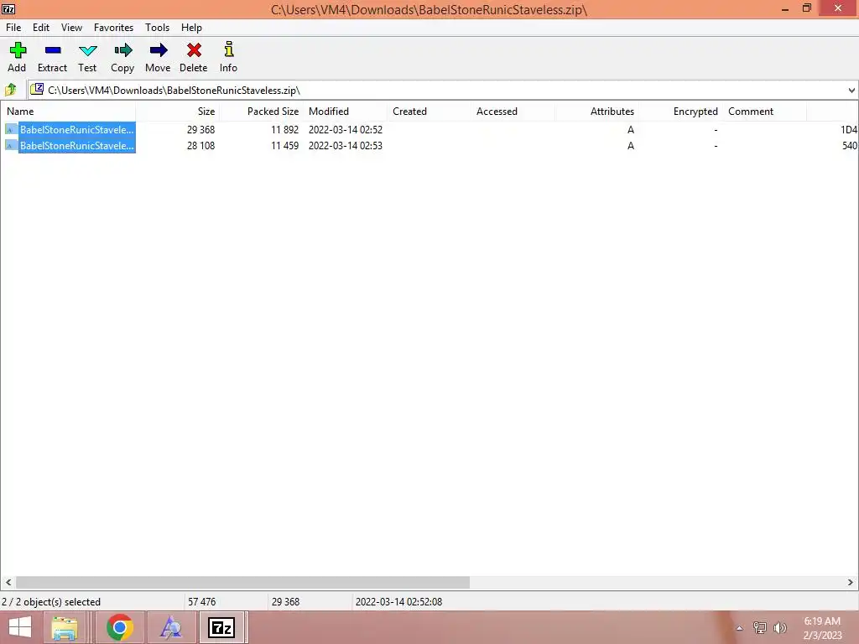The width and height of the screenshot is (859, 644).
Task: Sort by Encrypted column header
Action: (x=680, y=112)
